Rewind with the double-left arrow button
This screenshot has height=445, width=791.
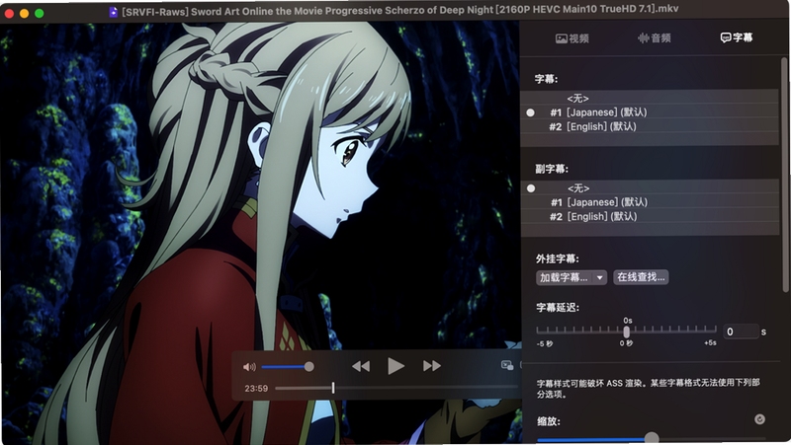[x=361, y=366]
